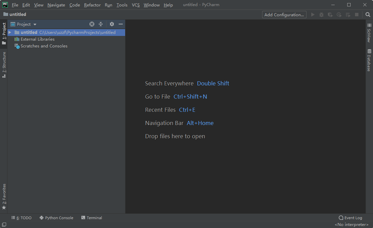Open the Edit menu
The width and height of the screenshot is (373, 228).
coord(26,5)
